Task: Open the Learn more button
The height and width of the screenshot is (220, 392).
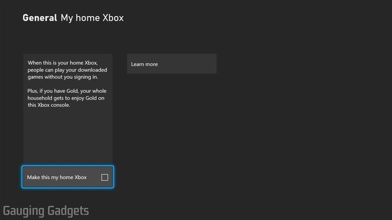Action: [x=171, y=64]
